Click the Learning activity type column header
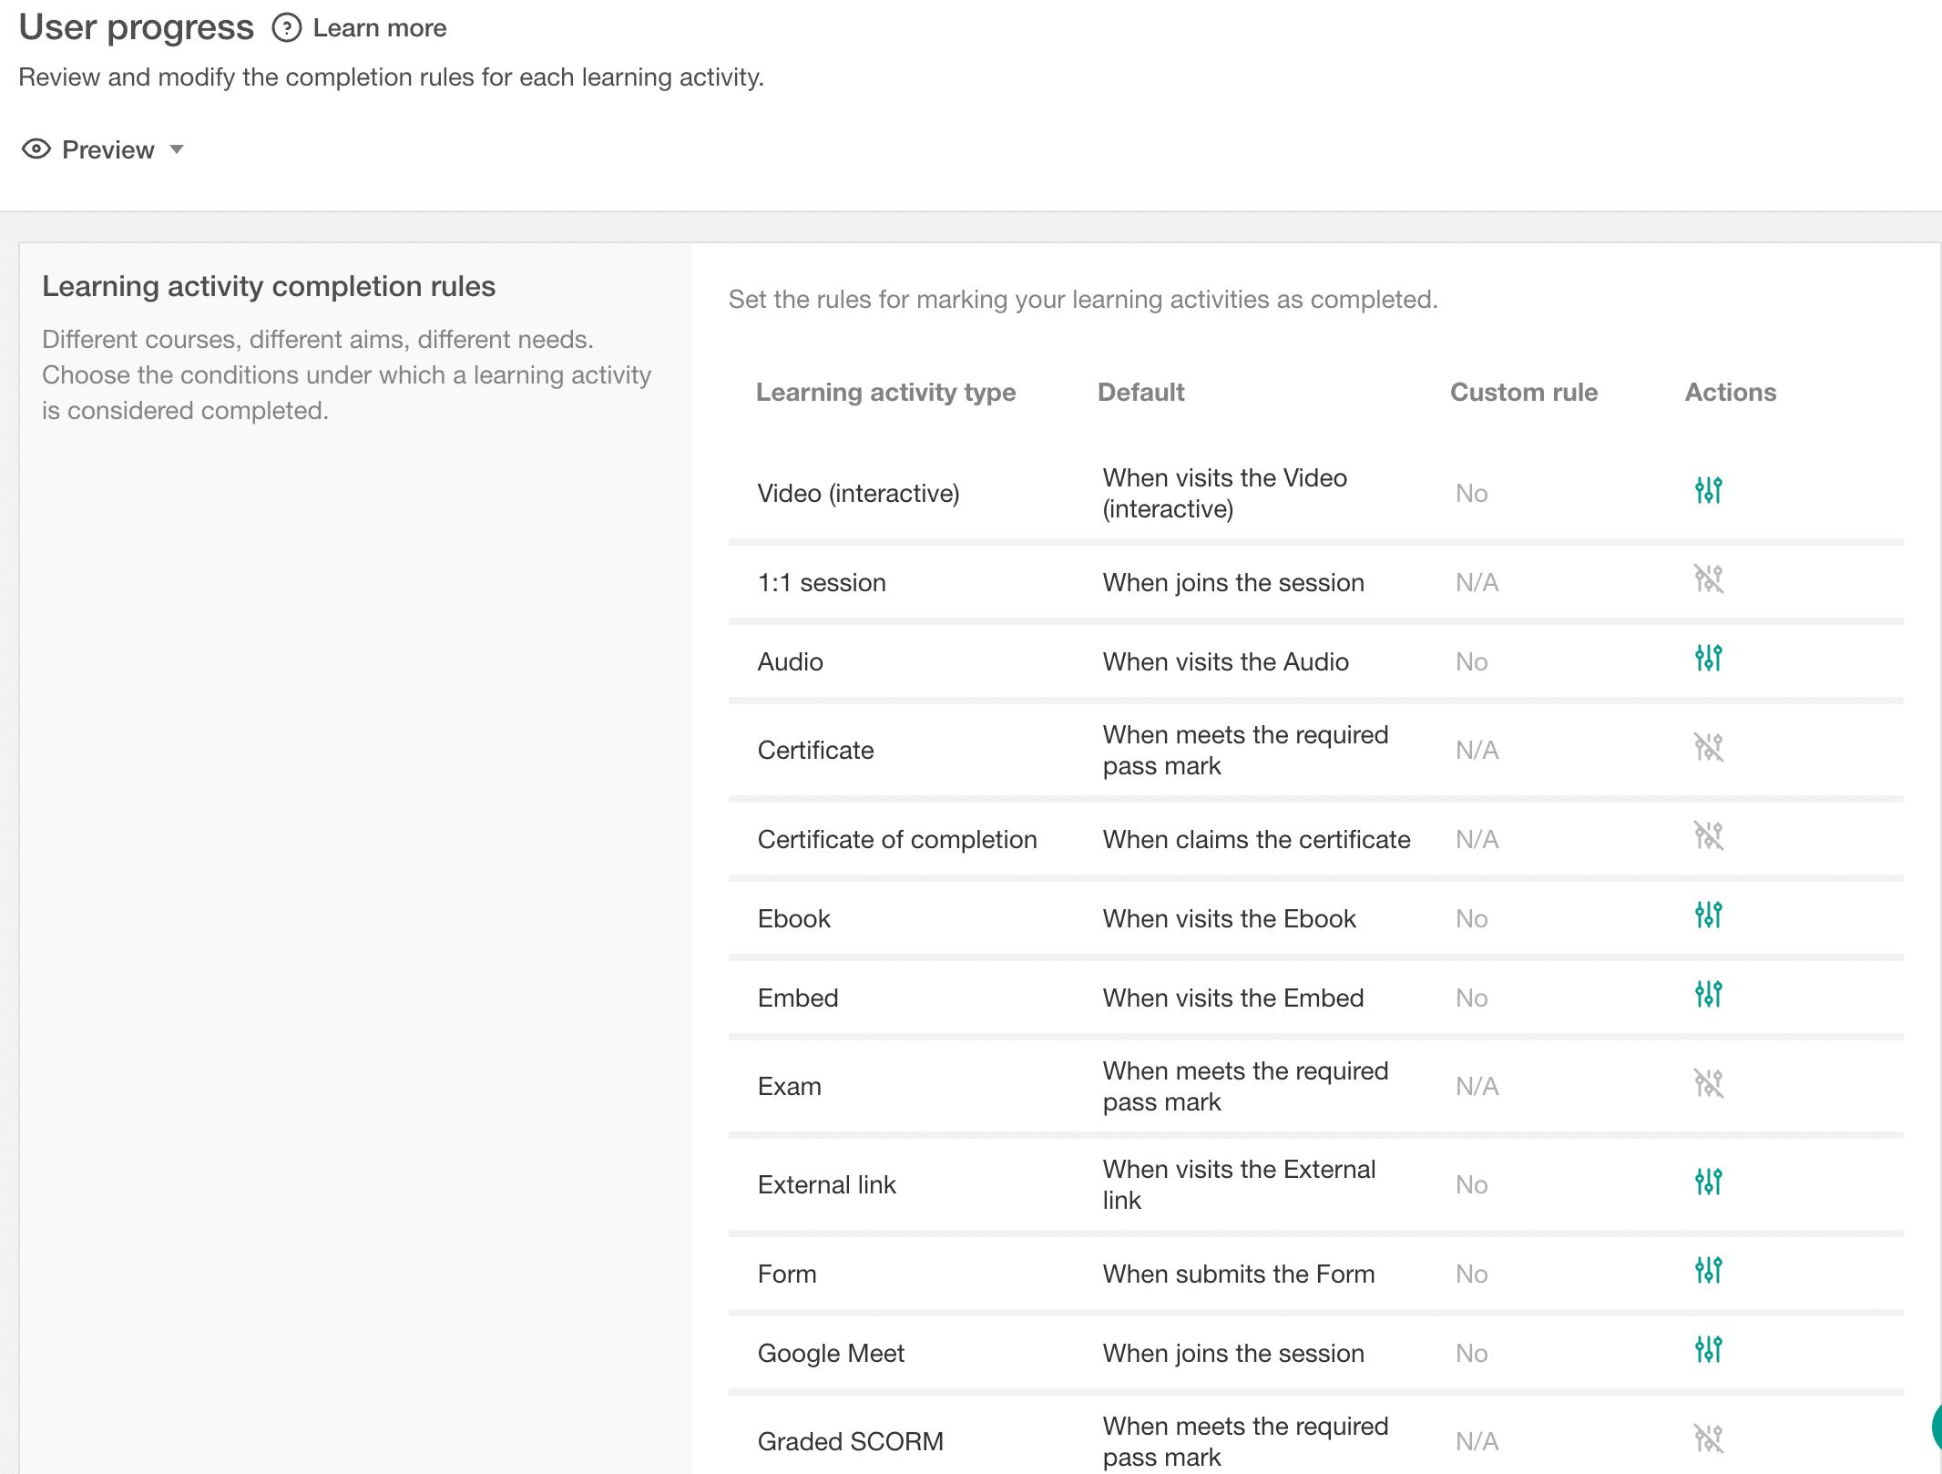 click(885, 392)
